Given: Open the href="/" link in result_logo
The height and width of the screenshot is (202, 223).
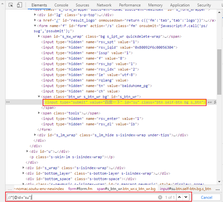Looking at the screenshot, I should [x=57, y=21].
